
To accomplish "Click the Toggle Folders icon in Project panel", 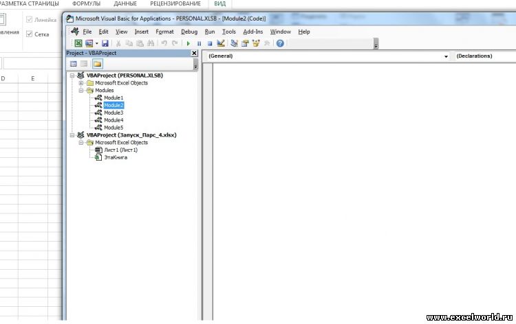I will pos(97,64).
